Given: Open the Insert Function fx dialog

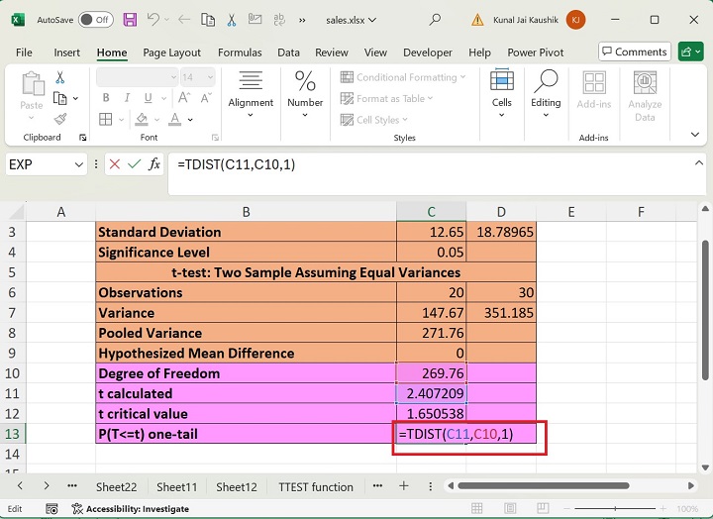Looking at the screenshot, I should (x=154, y=164).
